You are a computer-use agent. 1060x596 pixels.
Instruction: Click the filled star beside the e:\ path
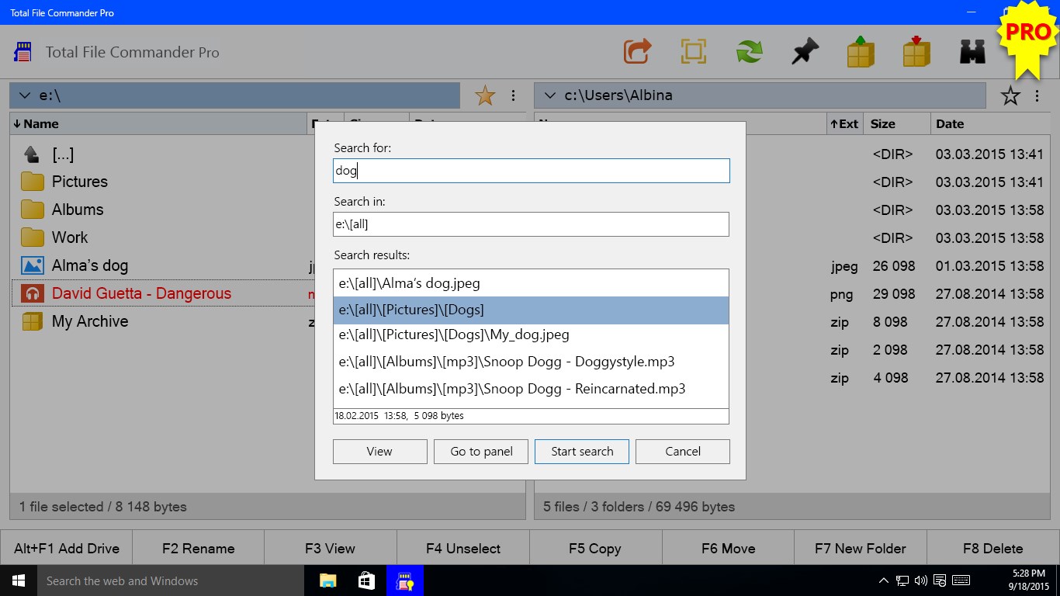(485, 95)
